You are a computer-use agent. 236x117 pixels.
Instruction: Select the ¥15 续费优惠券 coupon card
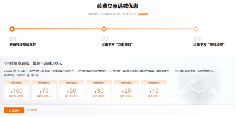coord(154,90)
